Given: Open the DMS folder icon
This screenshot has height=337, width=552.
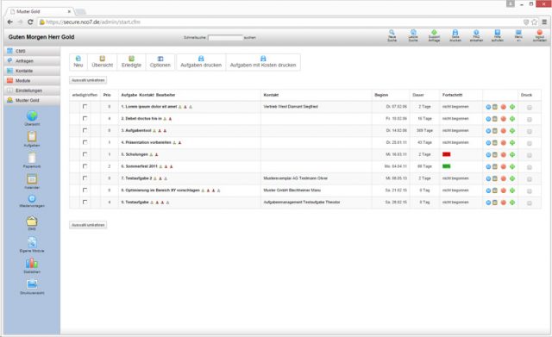Looking at the screenshot, I should [32, 221].
